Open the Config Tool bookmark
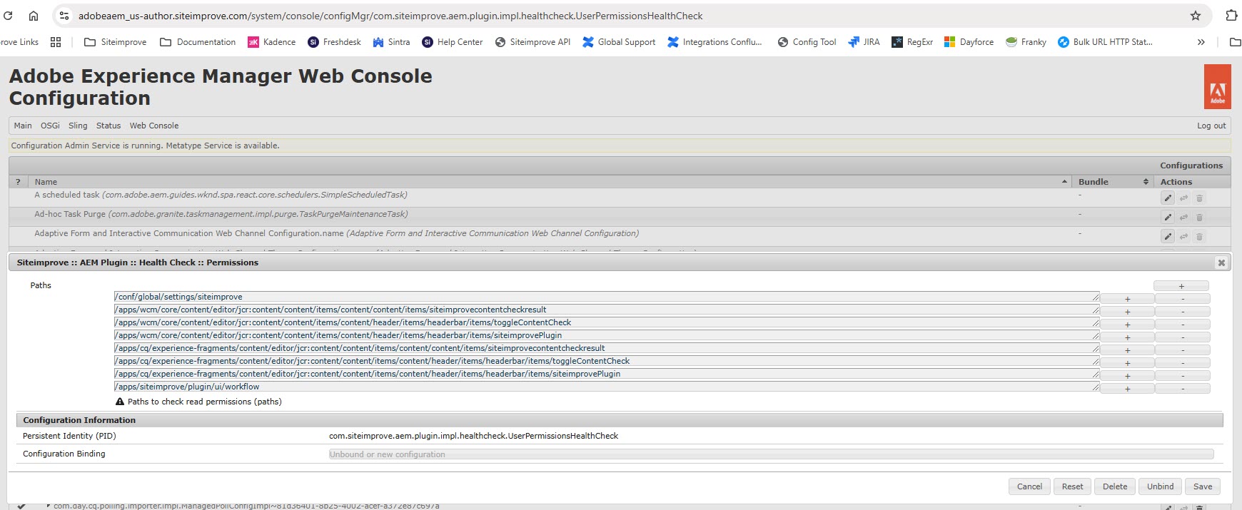This screenshot has height=510, width=1242. click(807, 42)
